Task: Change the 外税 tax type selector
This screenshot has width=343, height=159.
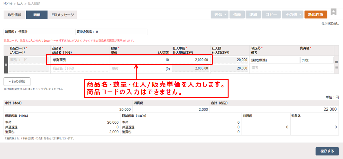Action: click(316, 60)
